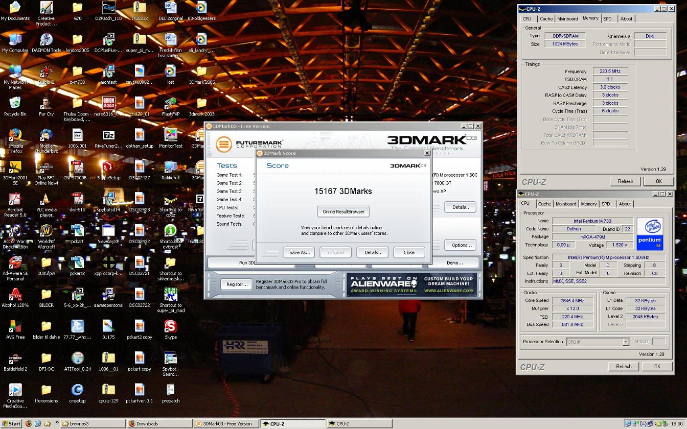The image size is (687, 429).
Task: Click the Firefox icon in Quick Launch
Action: click(29, 423)
